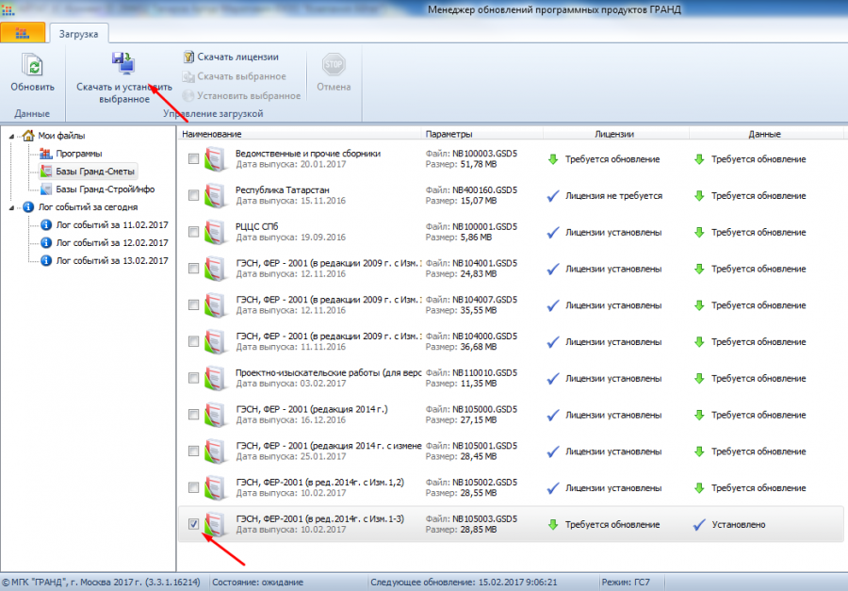Click the Лицензии column header

coord(615,134)
